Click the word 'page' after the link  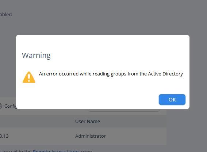86,151
